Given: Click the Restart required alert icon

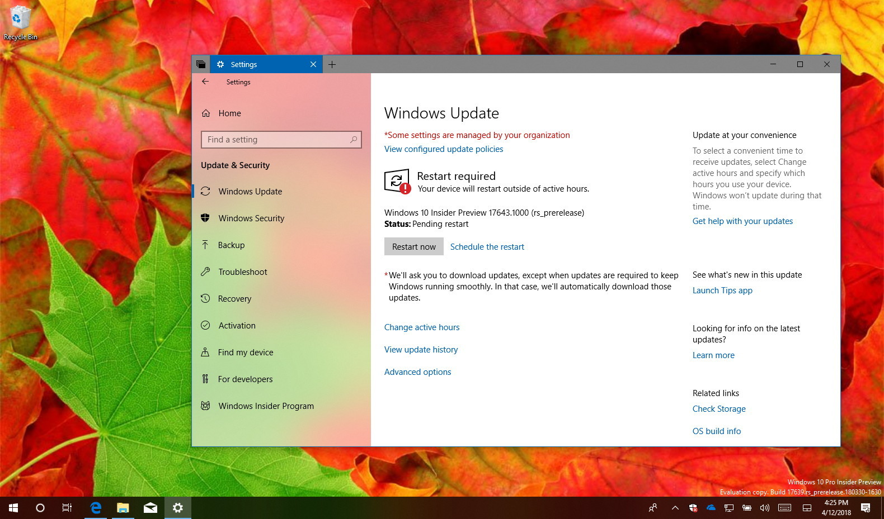Looking at the screenshot, I should point(397,182).
